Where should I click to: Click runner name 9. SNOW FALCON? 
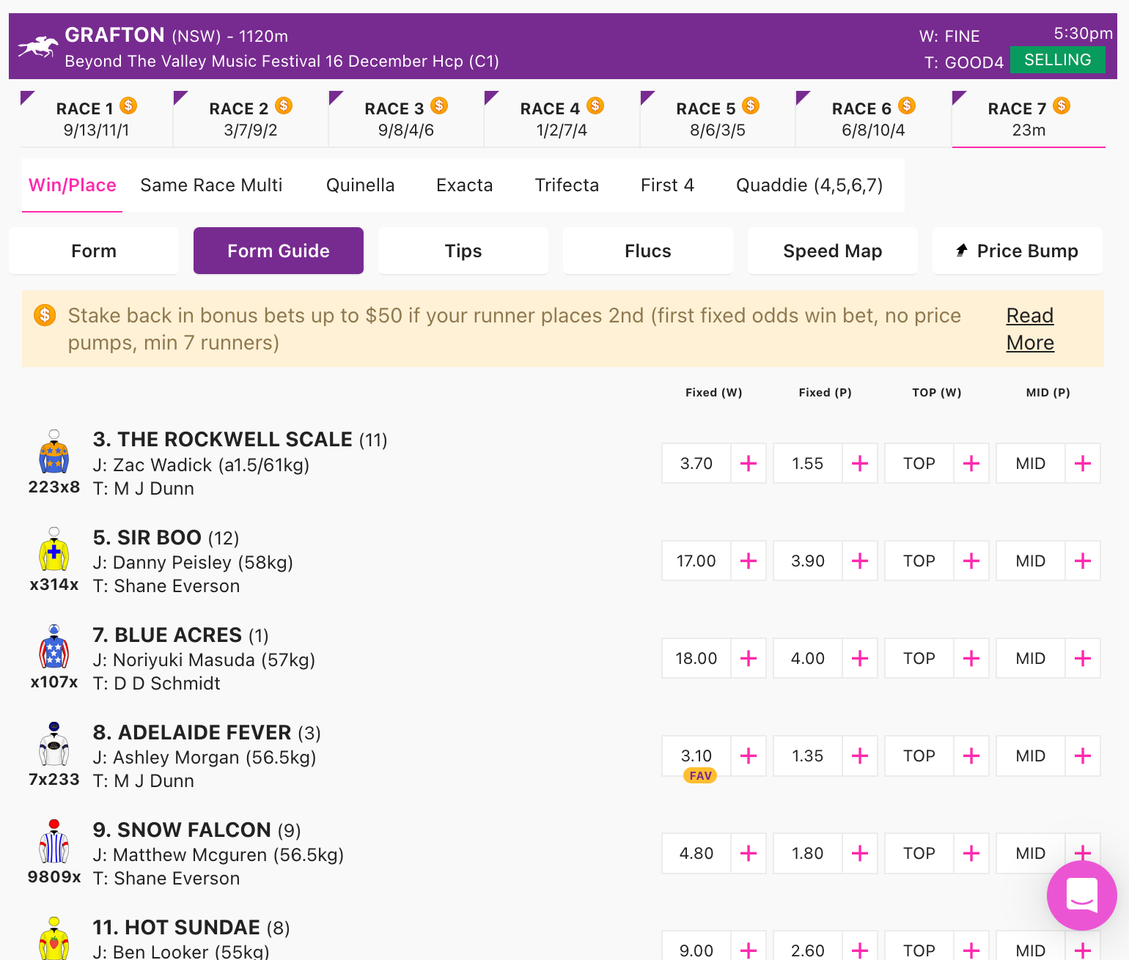tap(182, 830)
